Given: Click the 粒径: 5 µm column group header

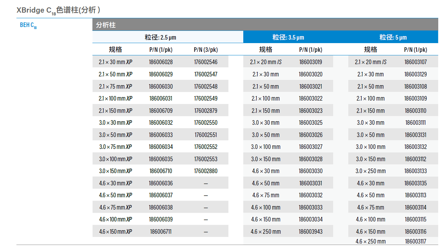Looking at the screenshot, I should [393, 37].
